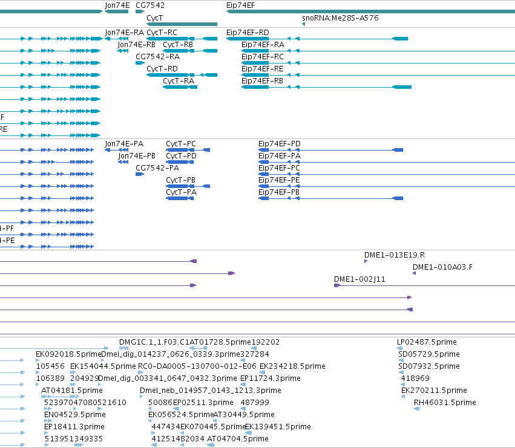Click the Jon74E-RA transcript label
This screenshot has height=448, width=515.
point(125,33)
